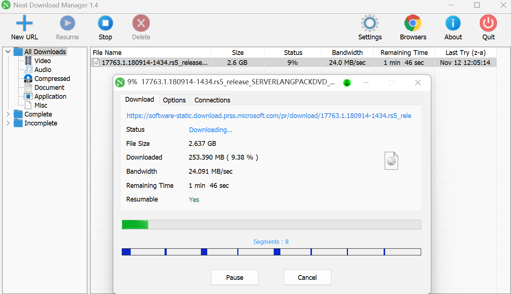This screenshot has width=511, height=294.
Task: Switch to the Download tab
Action: 140,99
